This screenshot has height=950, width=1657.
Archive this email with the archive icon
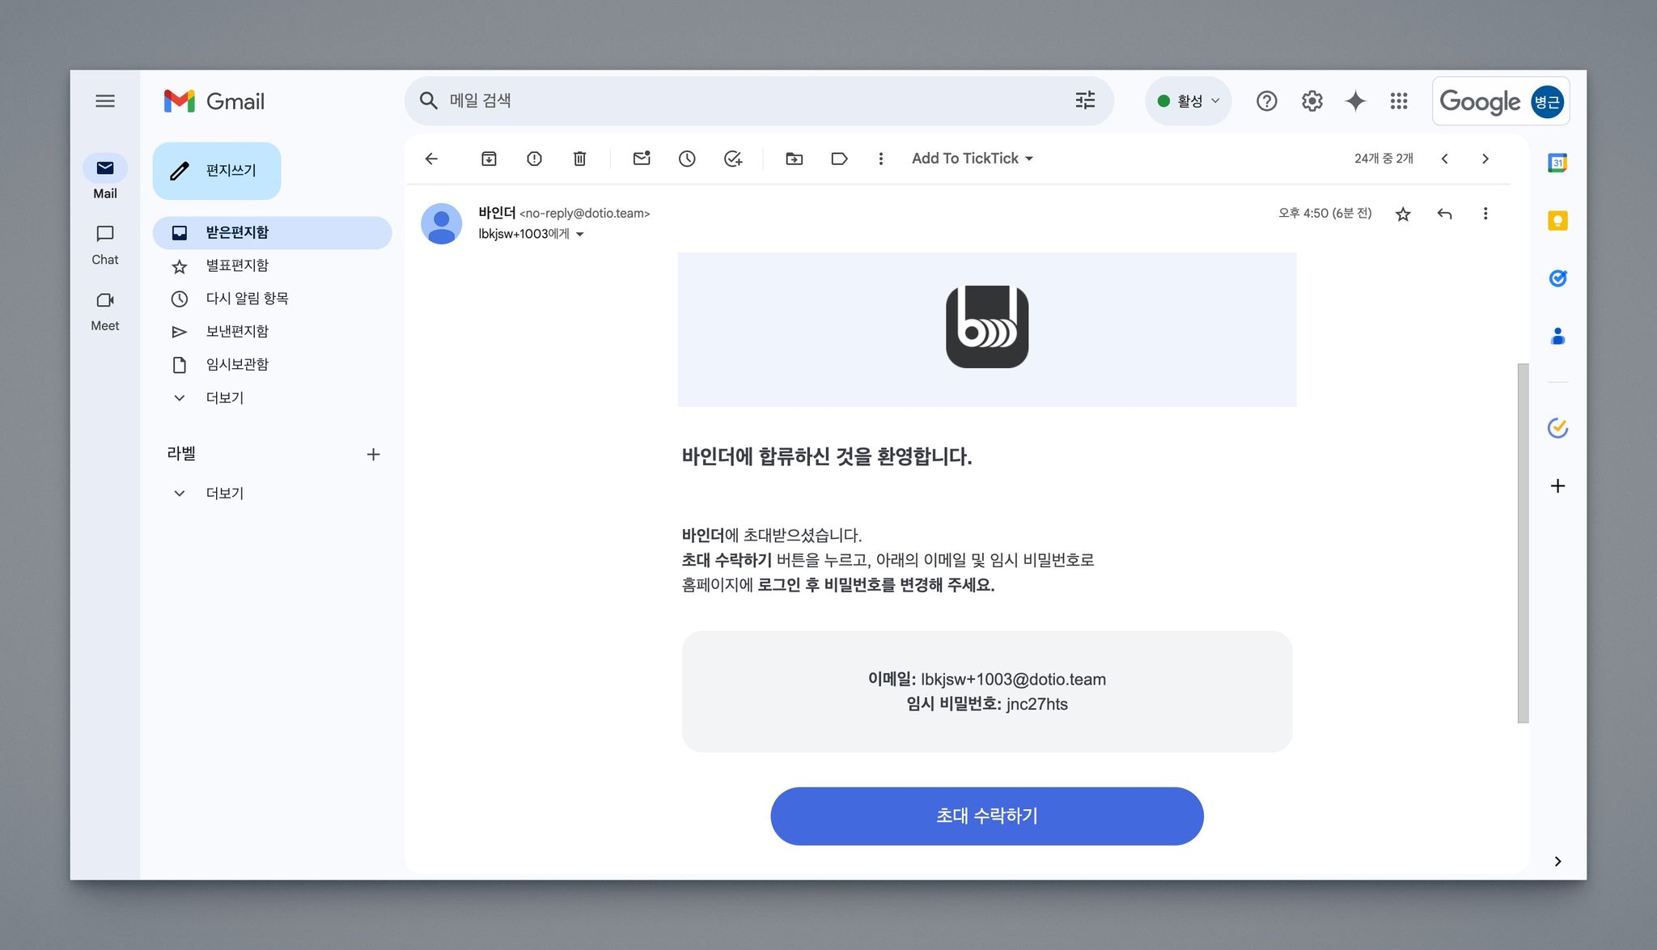tap(489, 159)
